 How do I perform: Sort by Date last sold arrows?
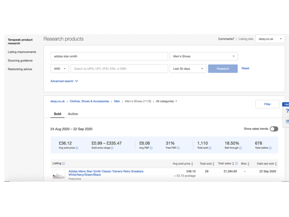coord(276,163)
